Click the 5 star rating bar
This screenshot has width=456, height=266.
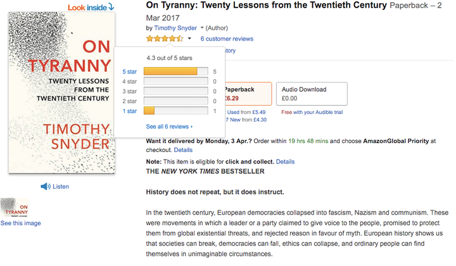176,71
